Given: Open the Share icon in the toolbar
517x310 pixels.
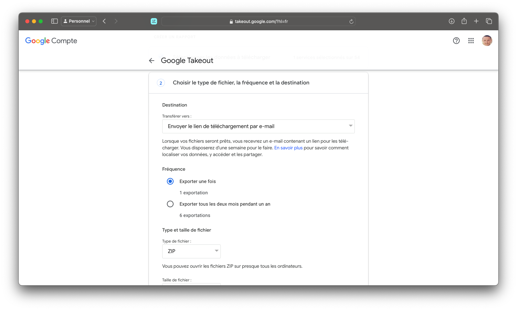Looking at the screenshot, I should pos(464,21).
